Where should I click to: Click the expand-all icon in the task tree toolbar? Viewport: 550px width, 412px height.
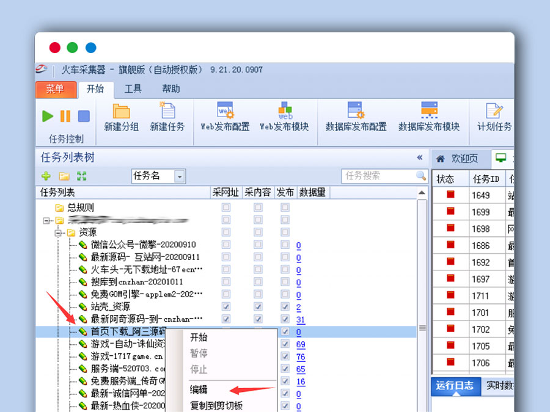81,176
